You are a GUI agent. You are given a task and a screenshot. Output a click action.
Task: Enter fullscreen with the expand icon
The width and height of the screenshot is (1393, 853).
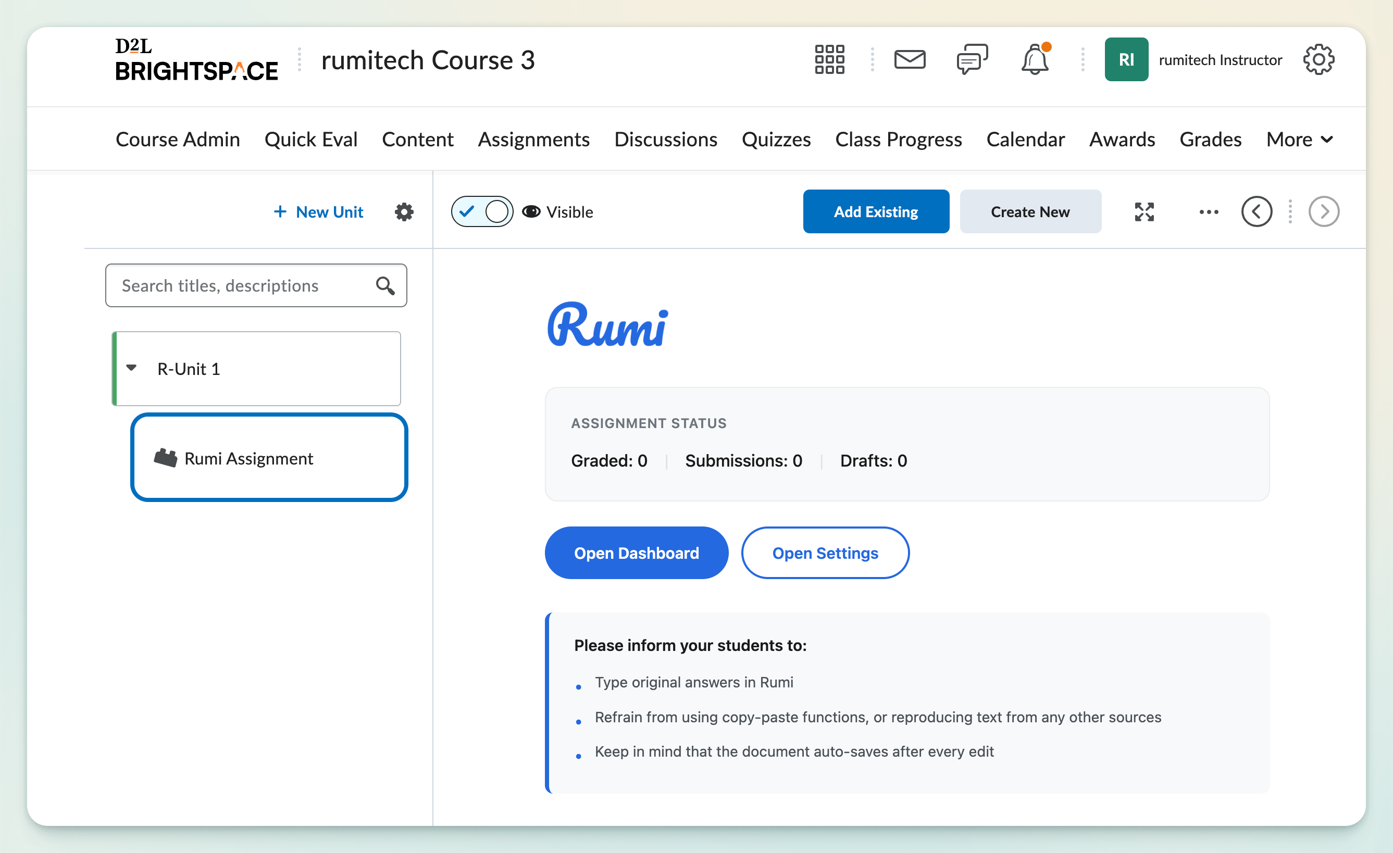coord(1143,212)
